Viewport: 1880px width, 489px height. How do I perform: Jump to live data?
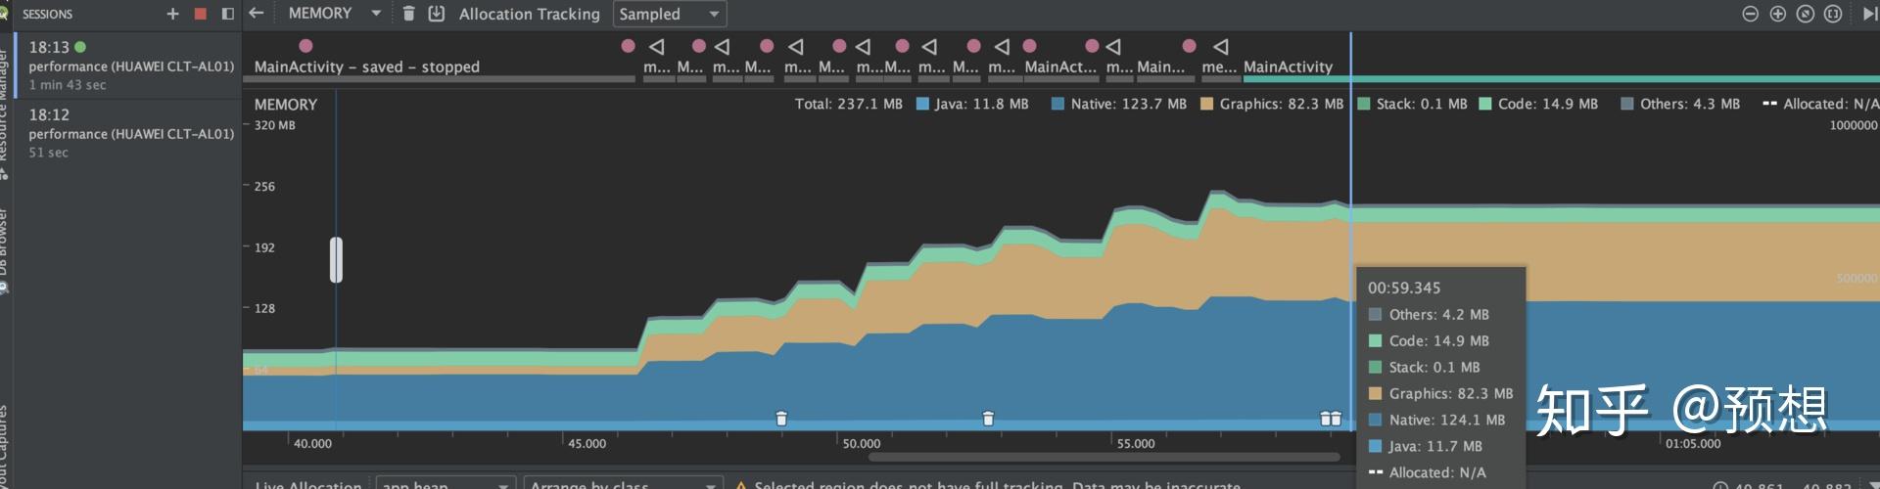coord(1869,14)
